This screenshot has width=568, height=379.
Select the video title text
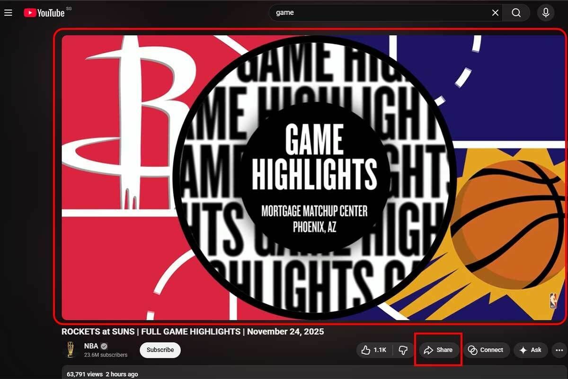tap(193, 332)
